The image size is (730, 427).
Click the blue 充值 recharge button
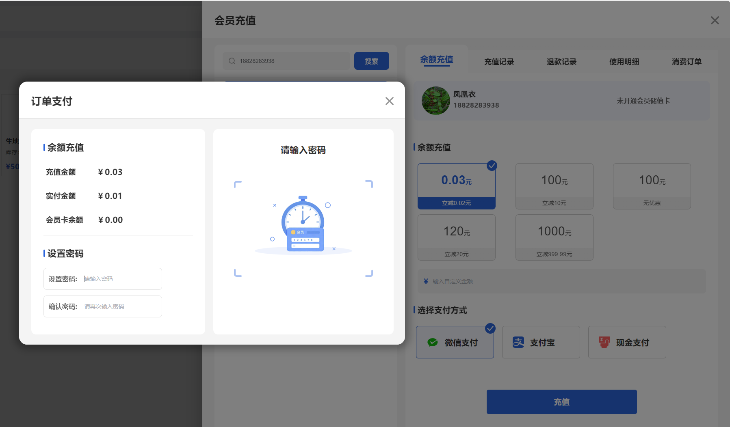click(x=561, y=402)
